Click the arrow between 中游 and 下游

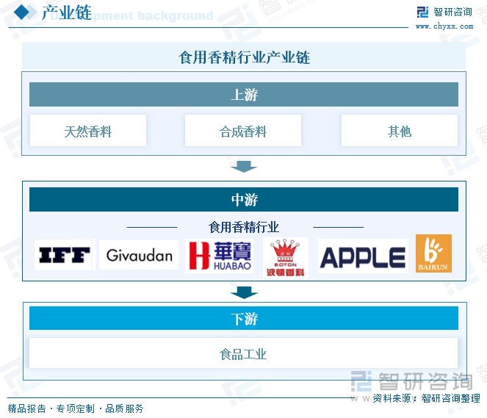click(x=244, y=292)
